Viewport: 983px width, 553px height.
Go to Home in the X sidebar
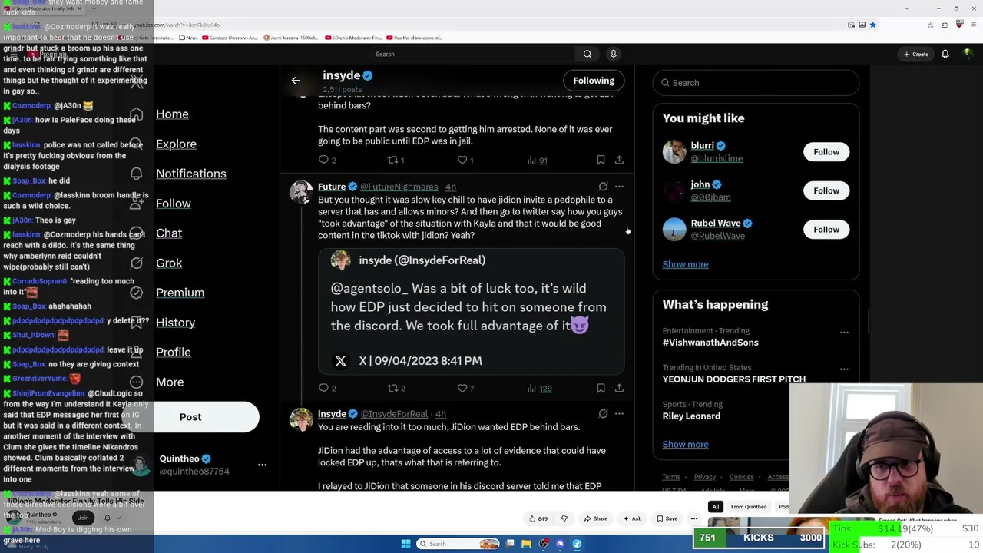(x=172, y=114)
